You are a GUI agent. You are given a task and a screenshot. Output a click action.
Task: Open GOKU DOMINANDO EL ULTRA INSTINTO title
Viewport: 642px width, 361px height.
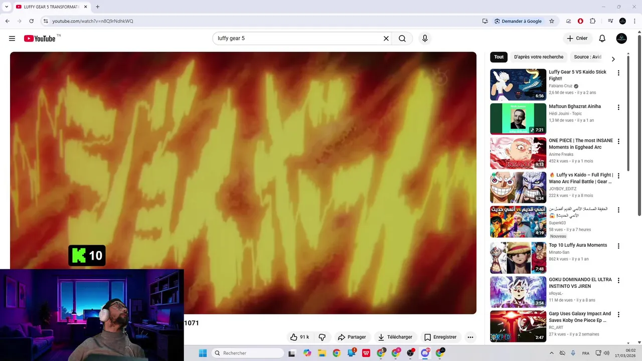pos(580,283)
